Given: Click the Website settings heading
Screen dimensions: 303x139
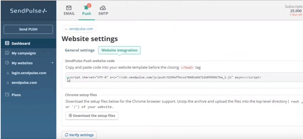Looking at the screenshot, I should [90, 39].
